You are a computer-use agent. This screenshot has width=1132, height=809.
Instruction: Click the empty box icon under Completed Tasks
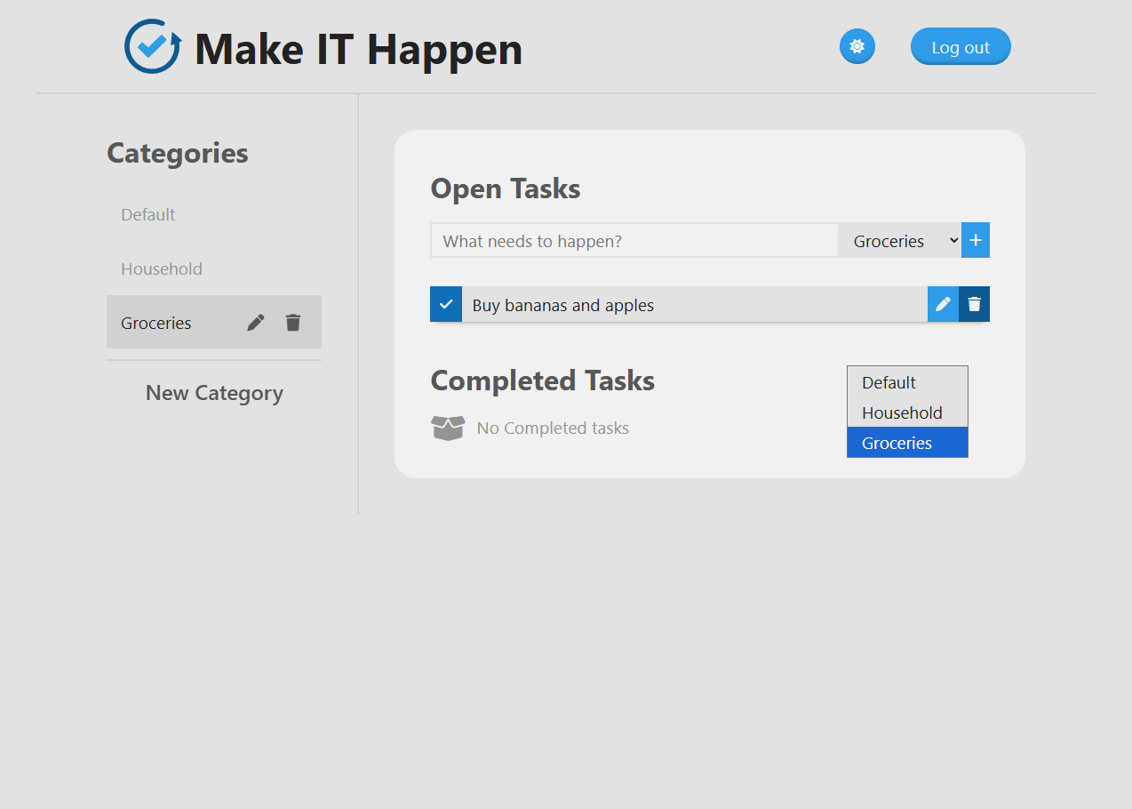[x=448, y=428]
